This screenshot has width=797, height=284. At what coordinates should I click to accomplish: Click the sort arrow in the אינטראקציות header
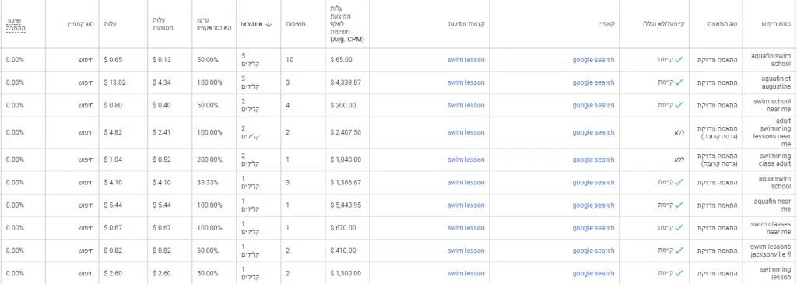(269, 24)
